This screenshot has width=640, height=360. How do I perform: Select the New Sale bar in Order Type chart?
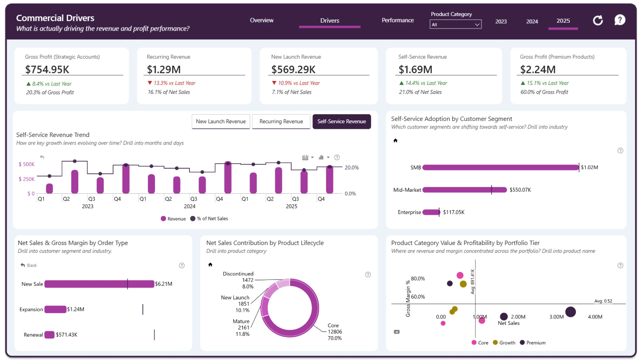point(99,284)
